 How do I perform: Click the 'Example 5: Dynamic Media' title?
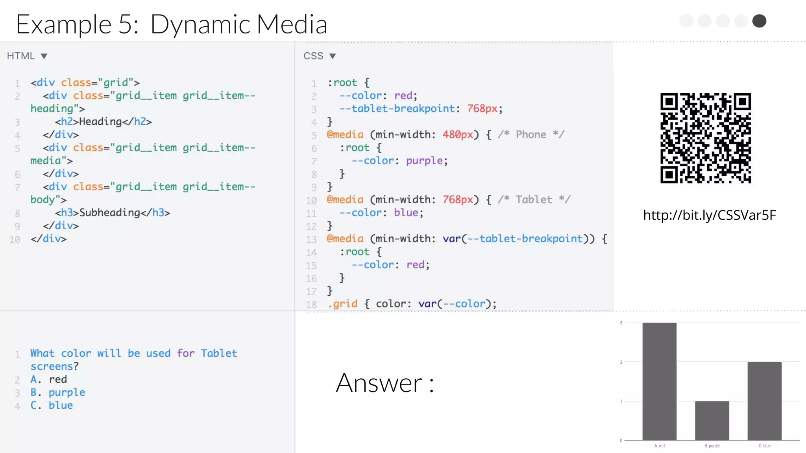(172, 24)
